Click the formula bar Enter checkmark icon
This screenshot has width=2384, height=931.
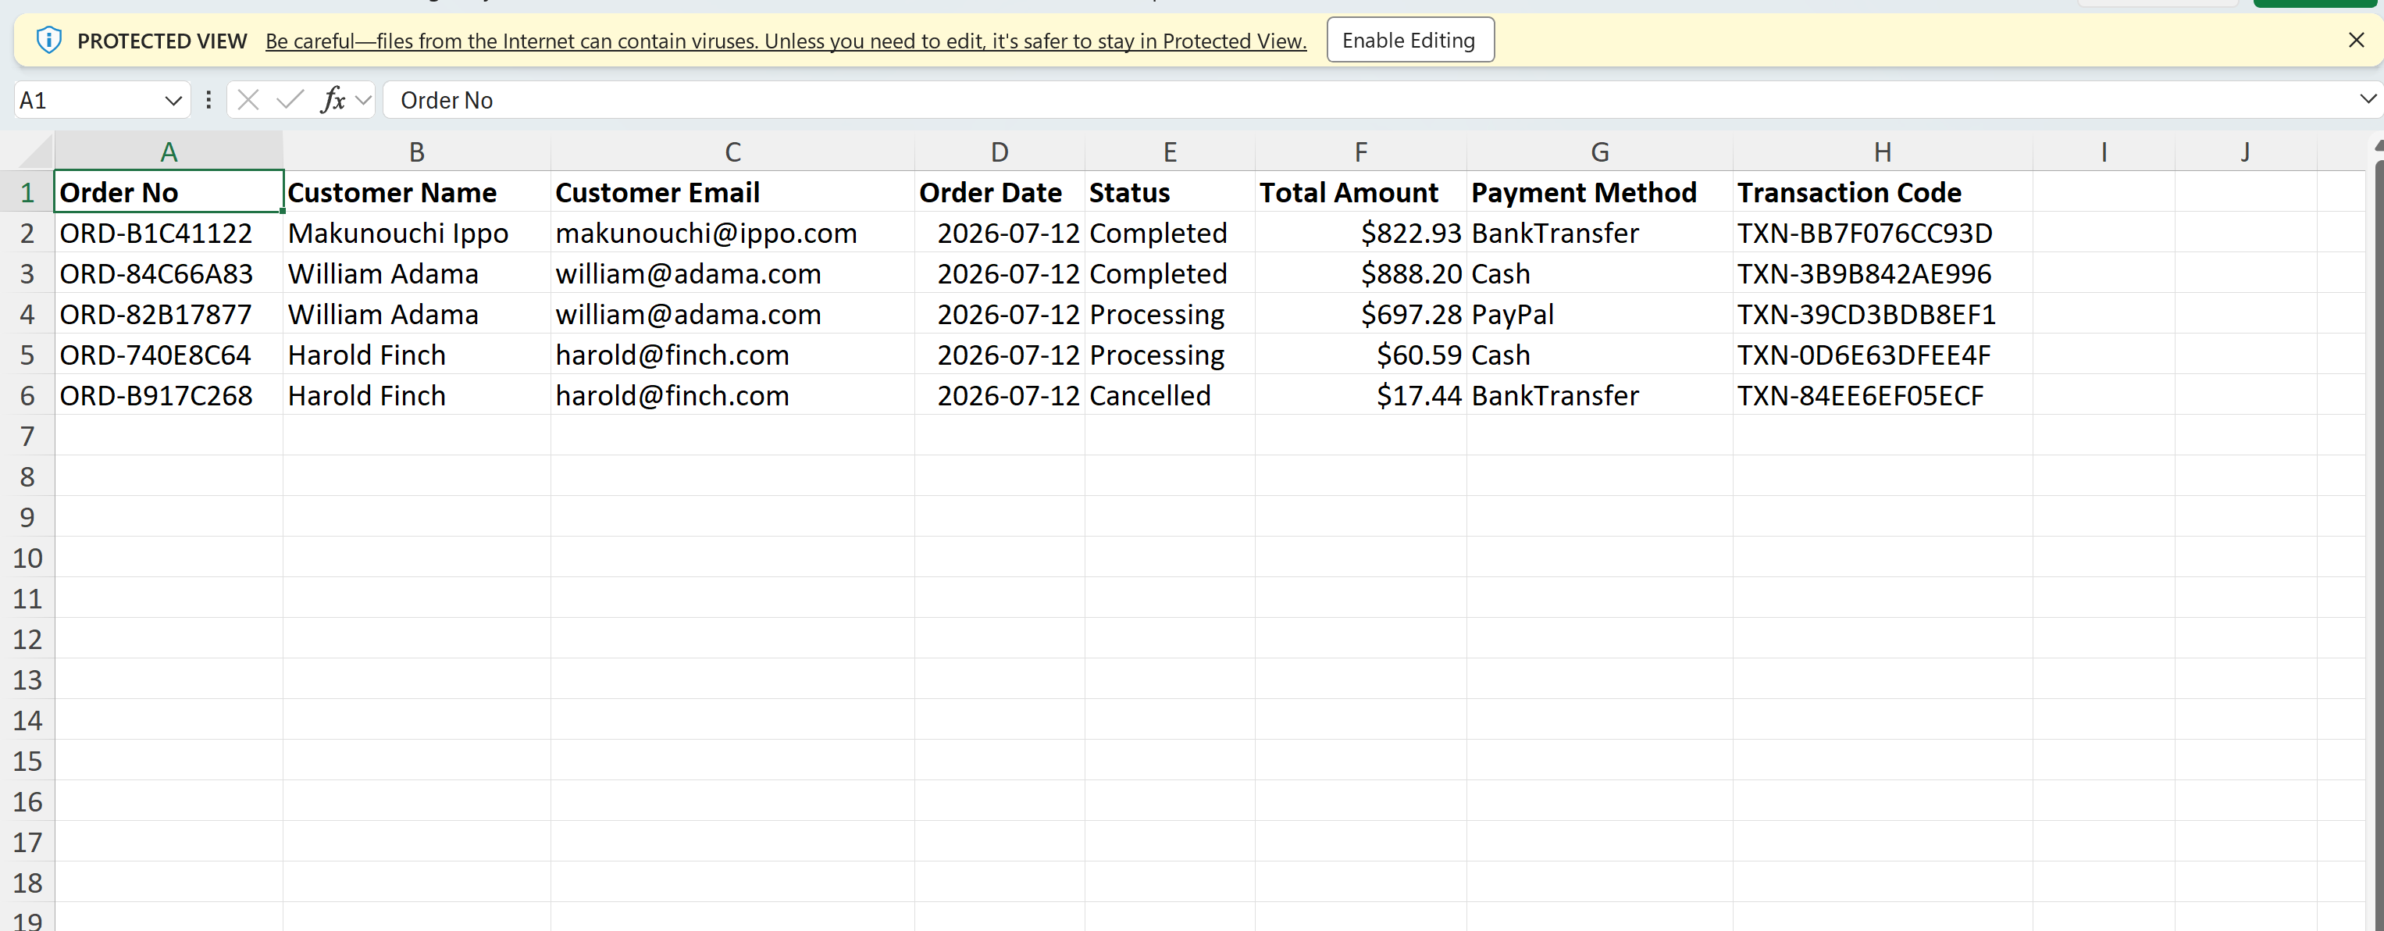click(x=290, y=100)
